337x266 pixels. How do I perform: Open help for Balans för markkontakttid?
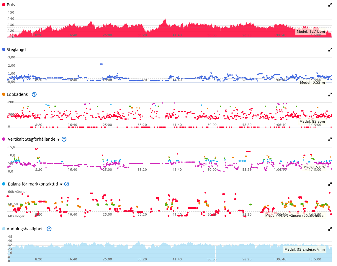(67, 184)
